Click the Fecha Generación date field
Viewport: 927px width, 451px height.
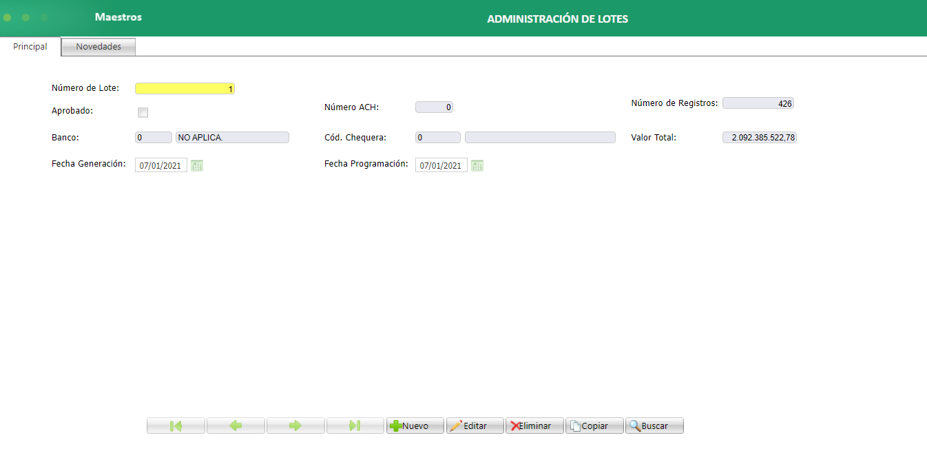click(x=161, y=165)
